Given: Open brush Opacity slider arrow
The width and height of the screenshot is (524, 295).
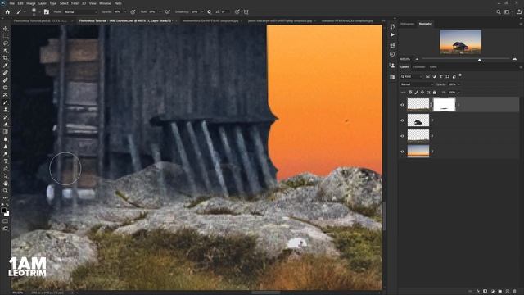Looking at the screenshot, I should pyautogui.click(x=125, y=11).
